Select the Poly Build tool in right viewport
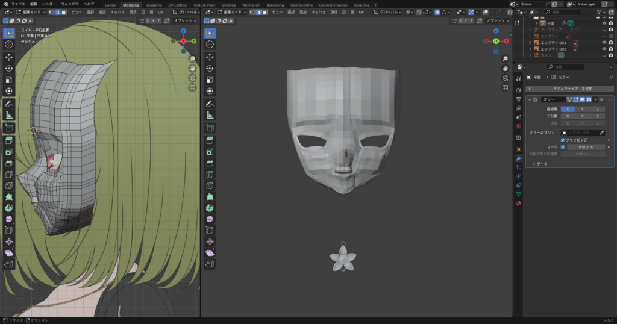The image size is (617, 324). click(210, 196)
